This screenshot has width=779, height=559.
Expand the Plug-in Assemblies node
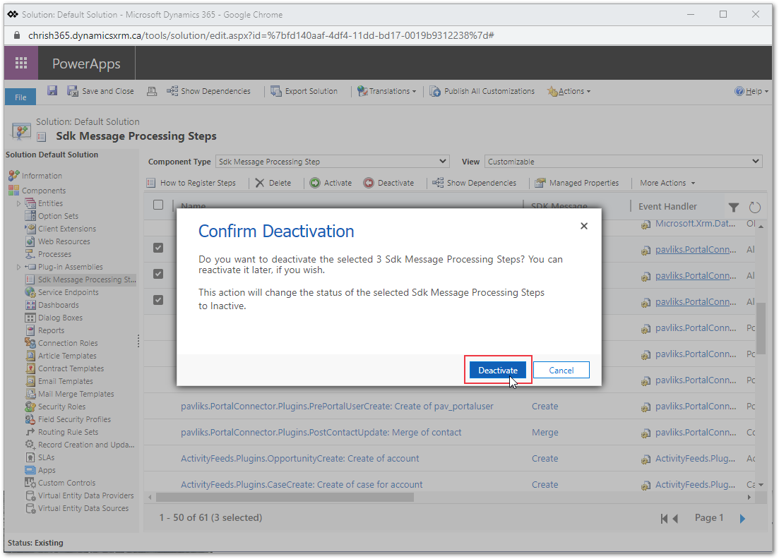click(19, 267)
